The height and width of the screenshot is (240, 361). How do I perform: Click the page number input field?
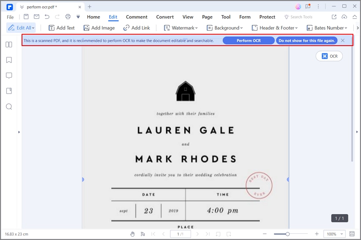(180, 234)
